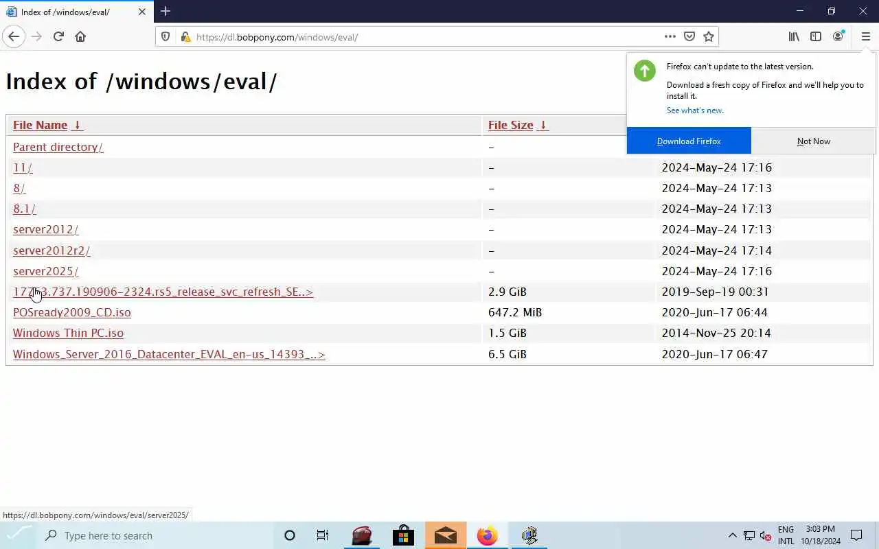Select date 2014-Nov-25 20:14
The width and height of the screenshot is (879, 549).
(716, 333)
